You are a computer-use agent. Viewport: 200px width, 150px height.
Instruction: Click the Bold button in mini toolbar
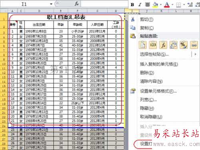coord(132,5)
